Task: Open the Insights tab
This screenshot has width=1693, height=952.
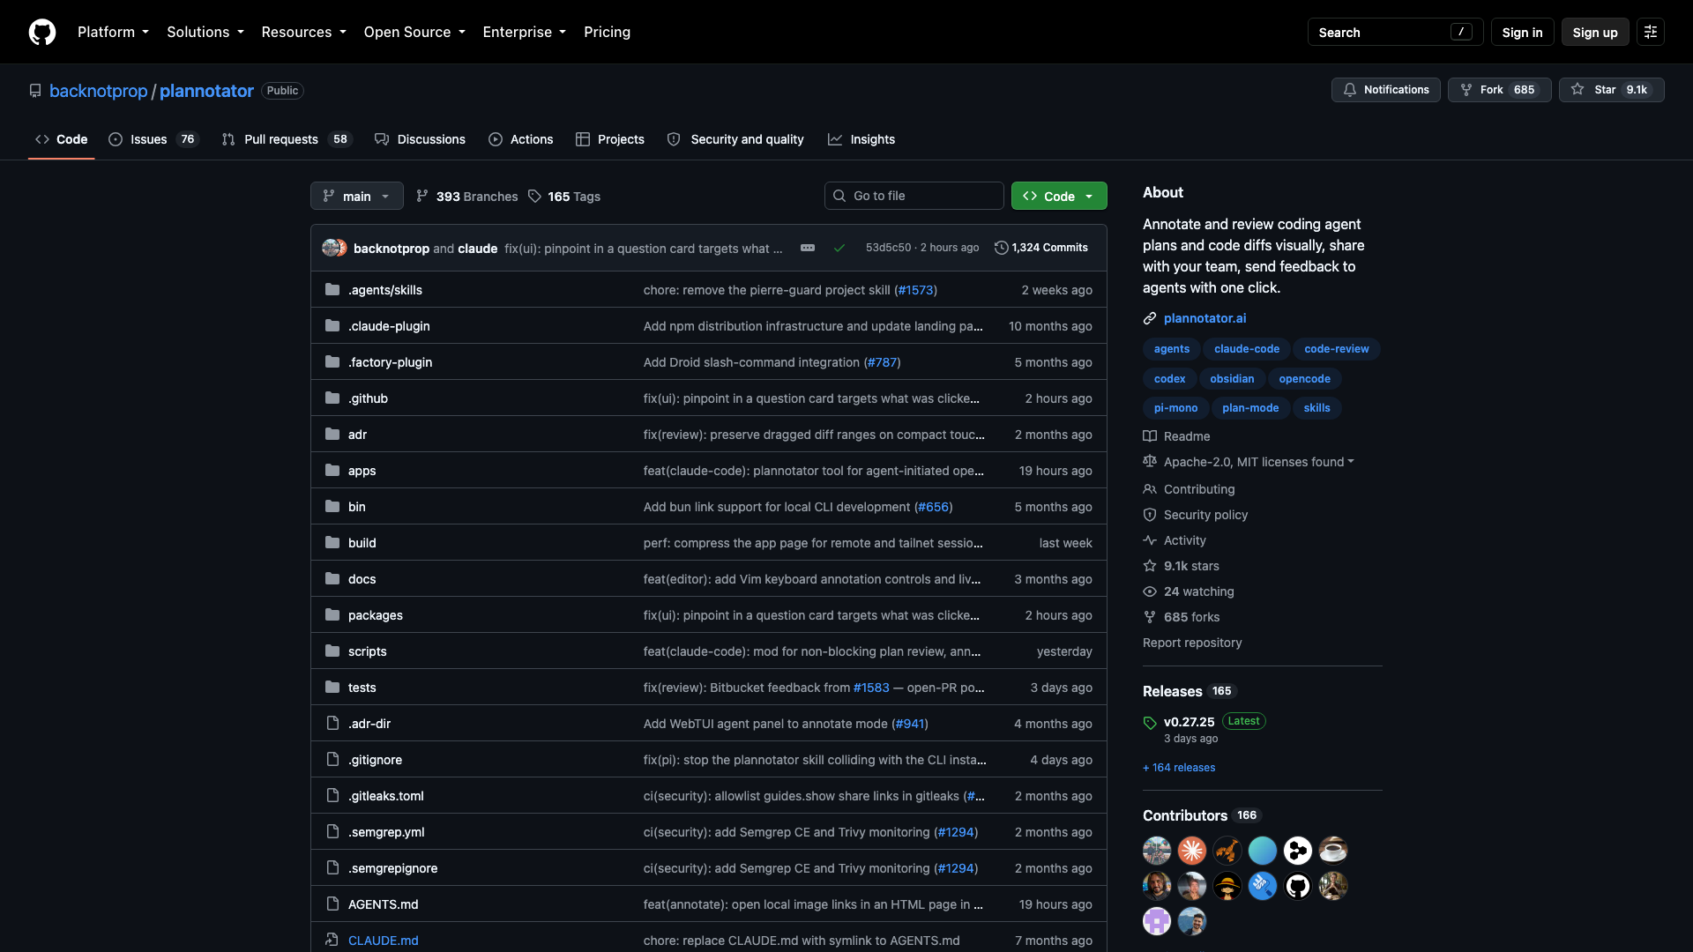Action: click(x=861, y=139)
